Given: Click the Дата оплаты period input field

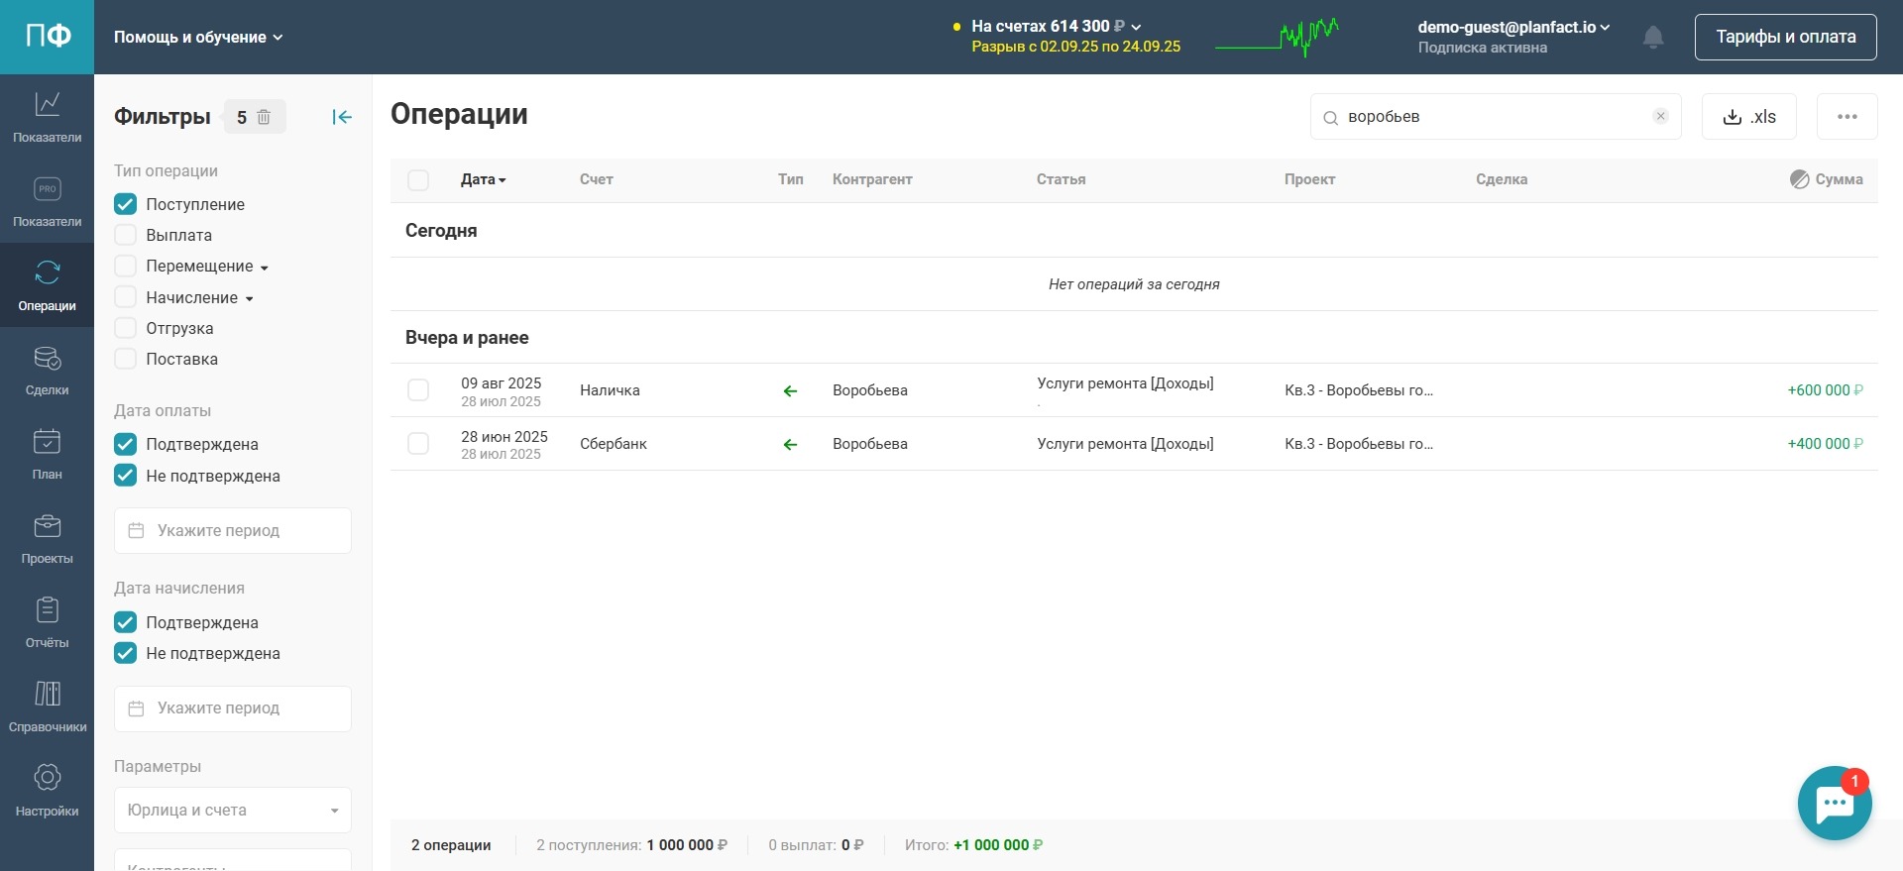Looking at the screenshot, I should (x=232, y=530).
